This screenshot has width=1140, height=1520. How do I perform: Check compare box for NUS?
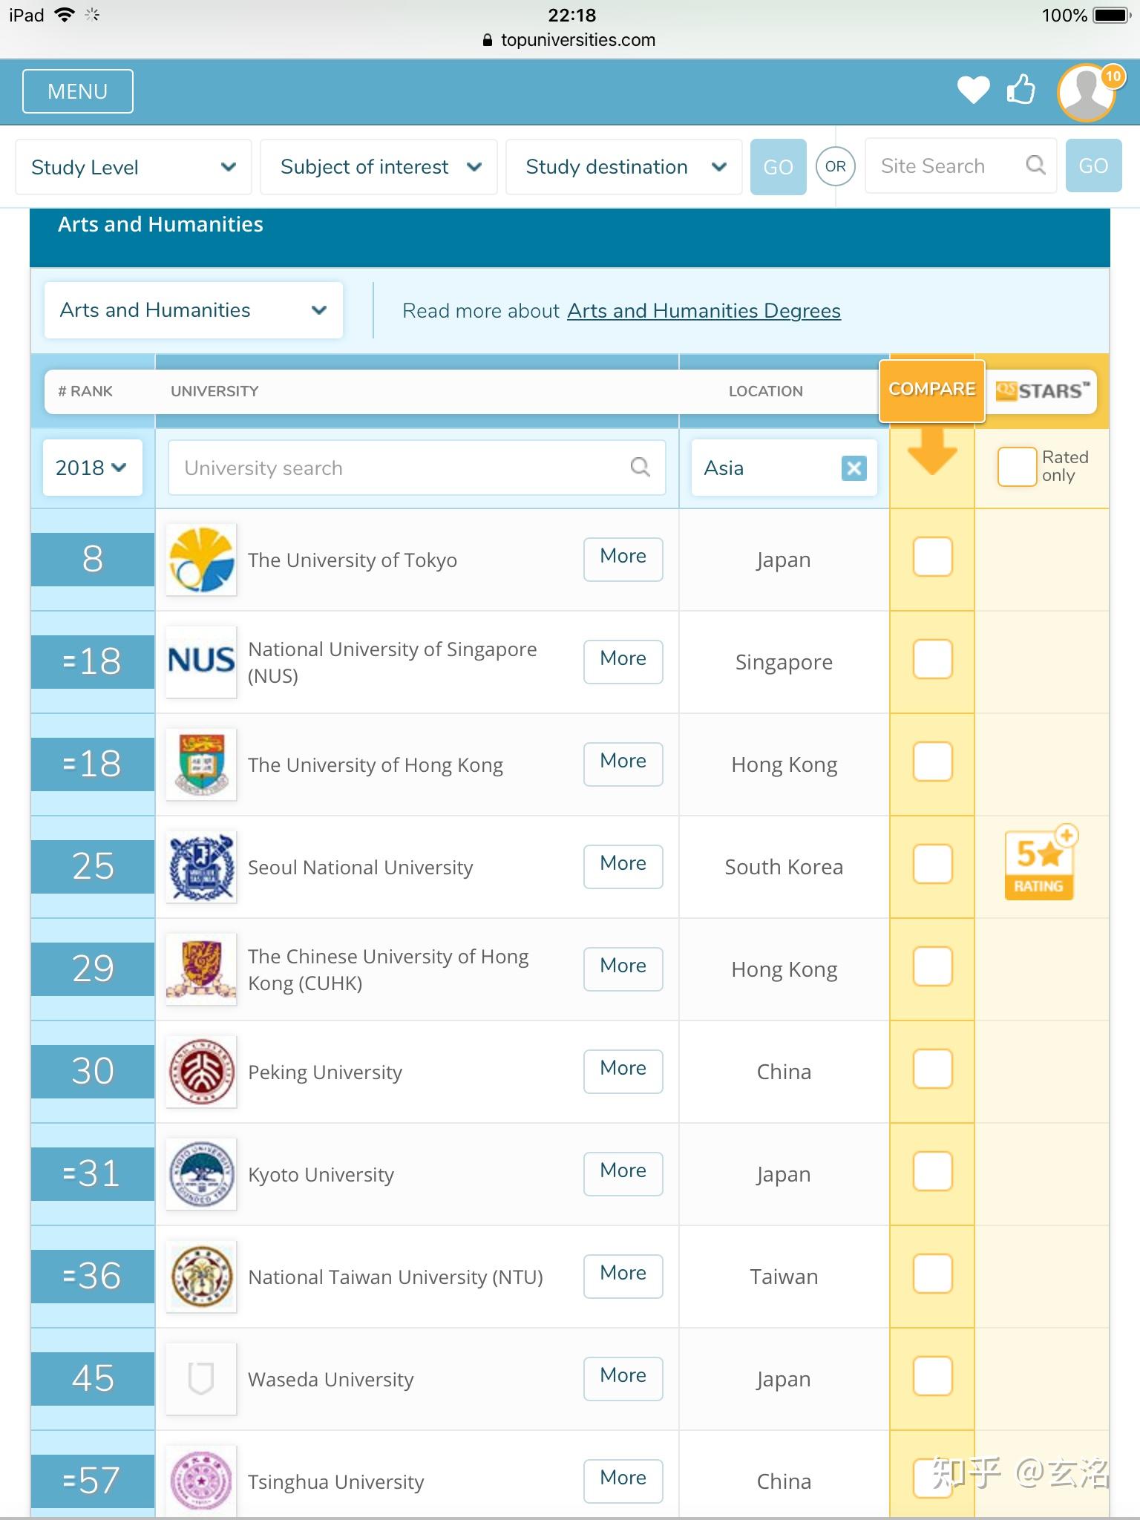tap(932, 659)
